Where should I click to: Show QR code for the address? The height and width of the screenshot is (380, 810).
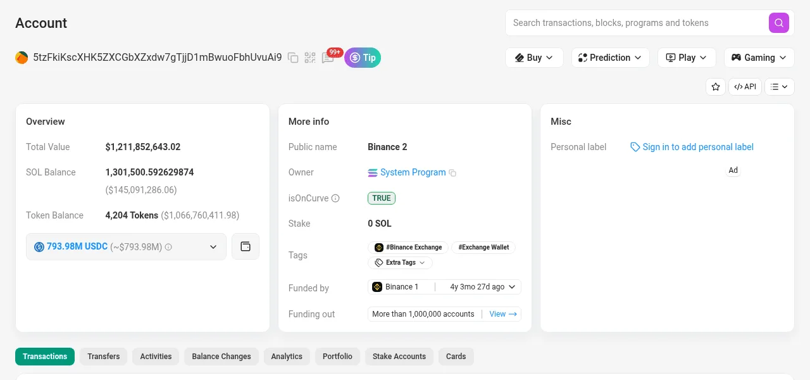click(310, 58)
